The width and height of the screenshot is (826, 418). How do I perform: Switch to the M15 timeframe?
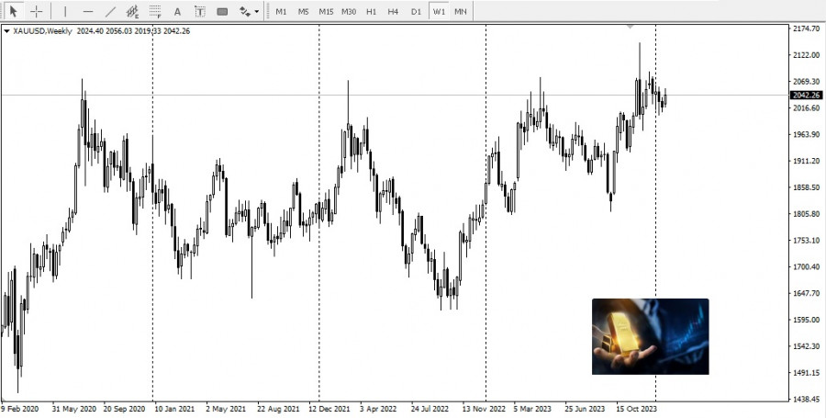pos(326,11)
